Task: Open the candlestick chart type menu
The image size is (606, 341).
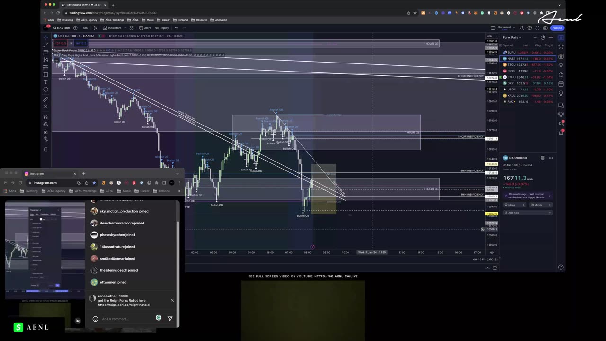Action: point(95,28)
